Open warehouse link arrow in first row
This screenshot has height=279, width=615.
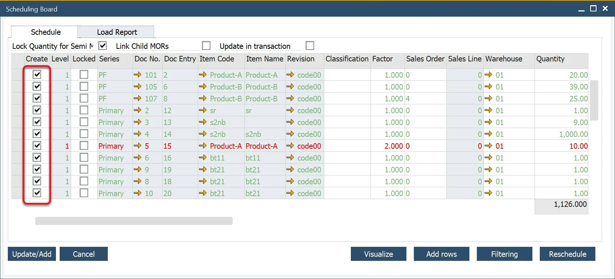[488, 75]
